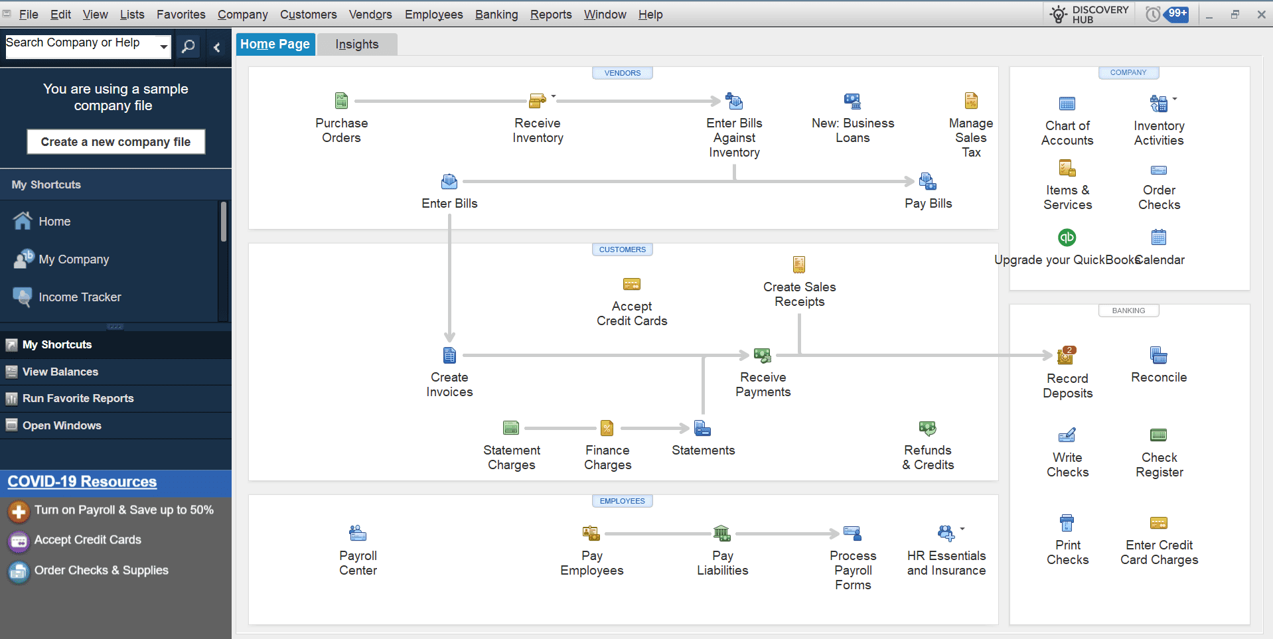This screenshot has height=639, width=1273.
Task: Expand the Receive Inventory dropdown arrow
Action: 554,96
